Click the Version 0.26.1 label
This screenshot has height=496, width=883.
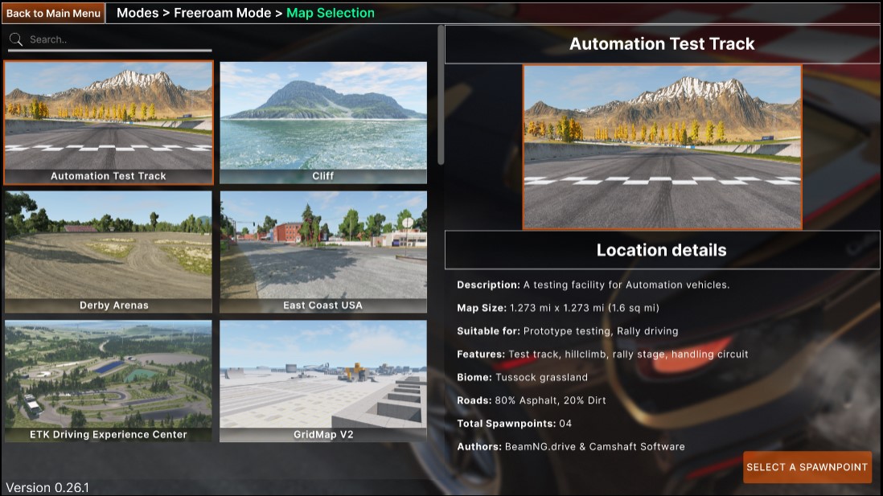(47, 487)
